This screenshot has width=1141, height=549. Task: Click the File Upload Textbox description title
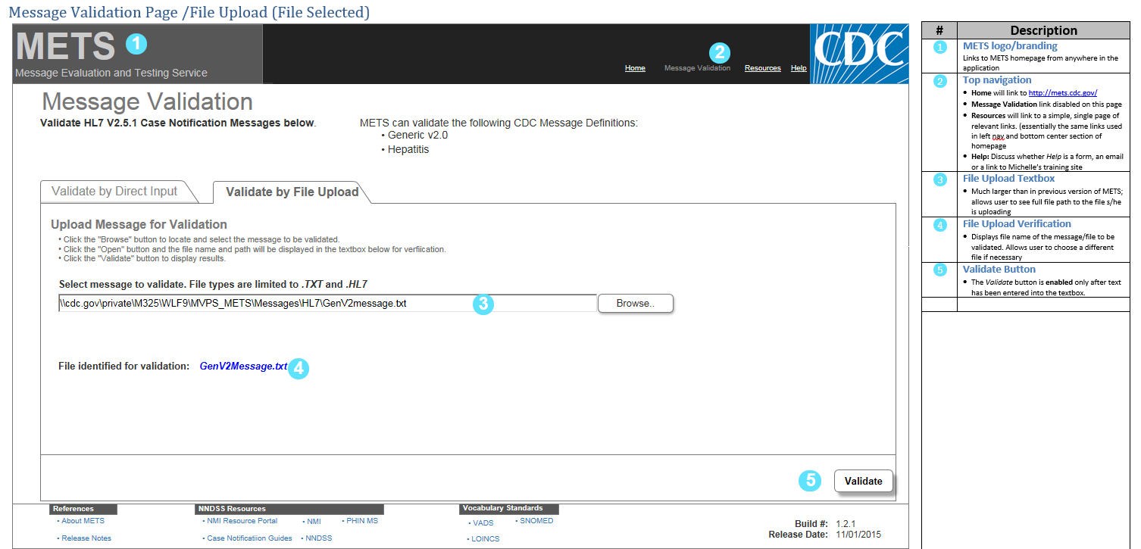1008,179
